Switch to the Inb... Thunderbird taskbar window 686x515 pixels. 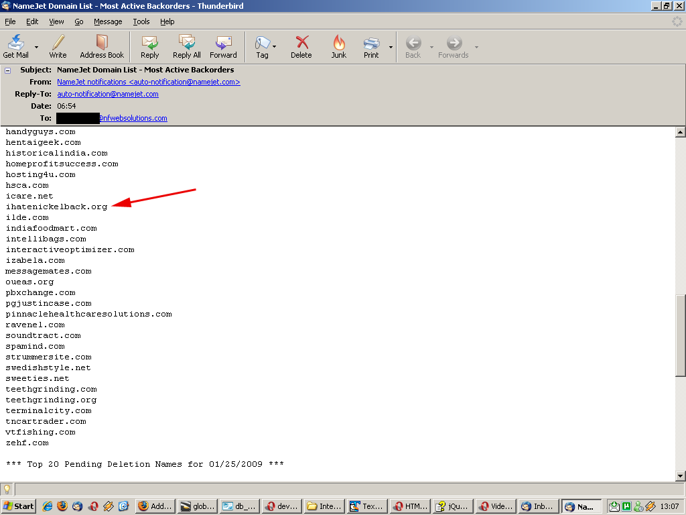[x=539, y=506]
